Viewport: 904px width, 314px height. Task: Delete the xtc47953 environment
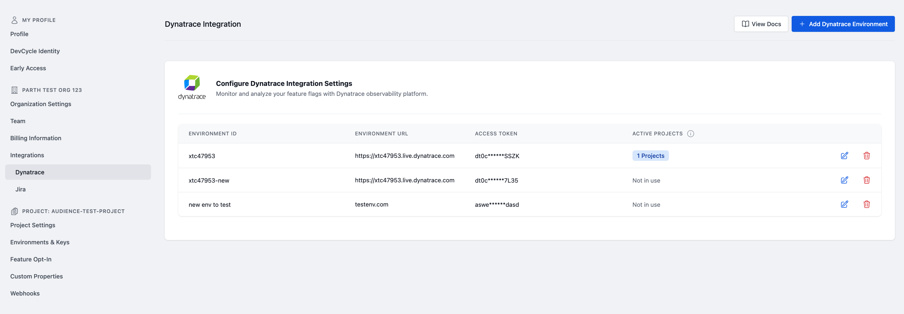click(x=867, y=155)
